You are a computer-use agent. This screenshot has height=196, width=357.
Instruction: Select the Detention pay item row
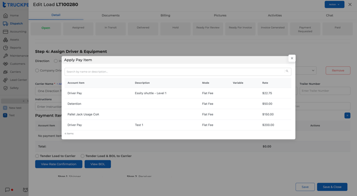tap(178, 104)
